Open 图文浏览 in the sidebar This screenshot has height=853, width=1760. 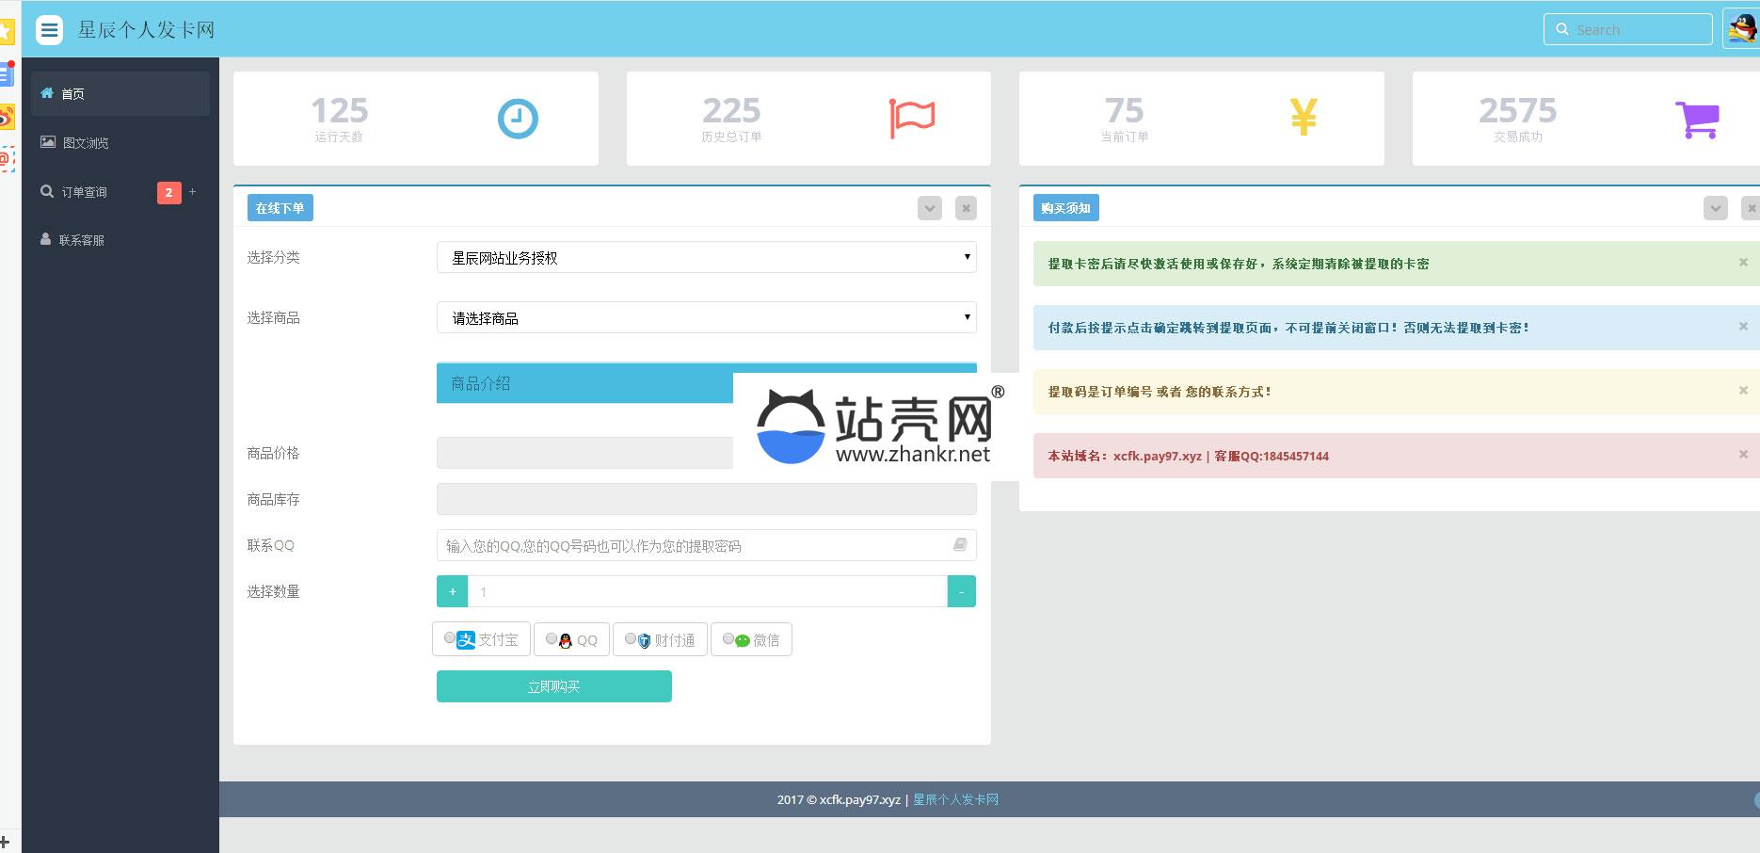pyautogui.click(x=85, y=143)
